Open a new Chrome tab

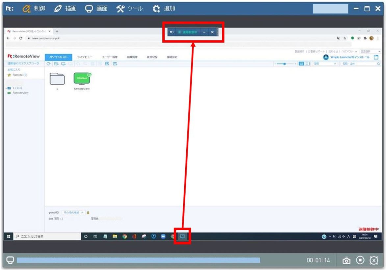pos(57,31)
